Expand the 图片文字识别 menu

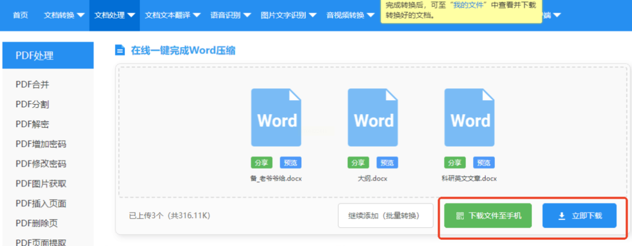pos(288,15)
